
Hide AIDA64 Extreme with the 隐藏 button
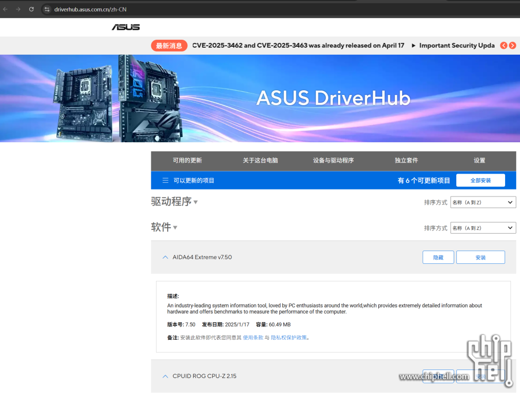[438, 257]
